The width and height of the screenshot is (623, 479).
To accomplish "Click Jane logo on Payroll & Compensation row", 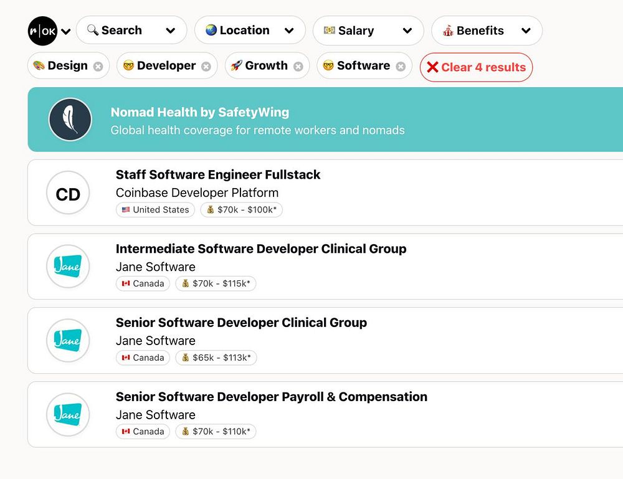I will (68, 415).
